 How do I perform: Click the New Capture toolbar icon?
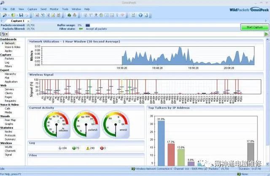pyautogui.click(x=5, y=15)
